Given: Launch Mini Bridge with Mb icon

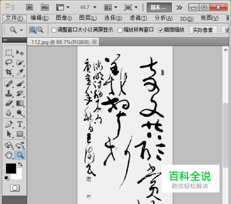Looking at the screenshot, I should tap(45, 7).
